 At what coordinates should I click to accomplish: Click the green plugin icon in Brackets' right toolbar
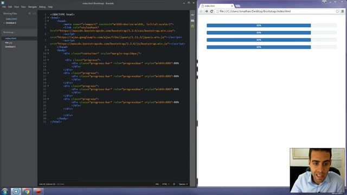[192, 27]
